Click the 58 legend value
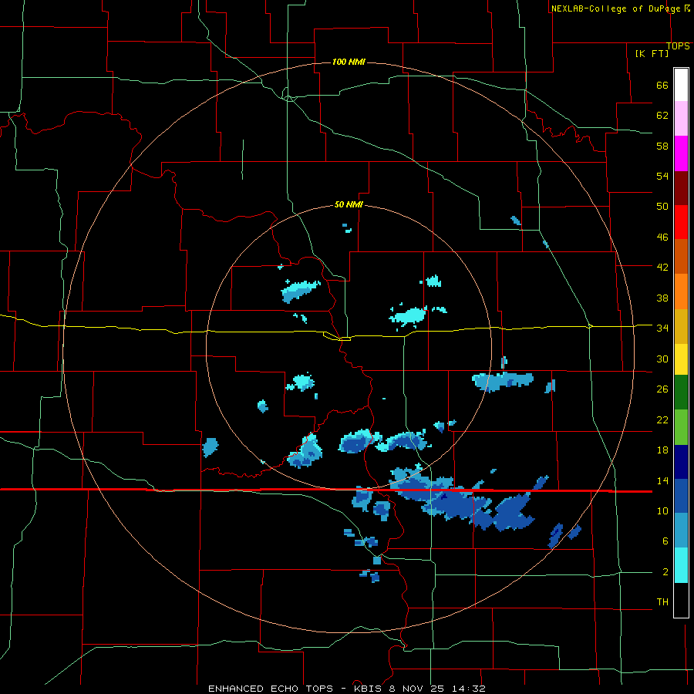This screenshot has height=694, width=694. click(662, 146)
